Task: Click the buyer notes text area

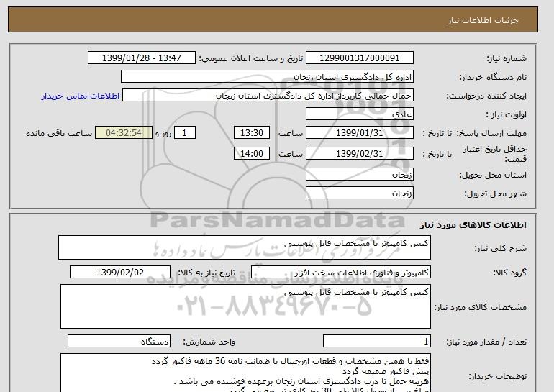Action: point(245,373)
